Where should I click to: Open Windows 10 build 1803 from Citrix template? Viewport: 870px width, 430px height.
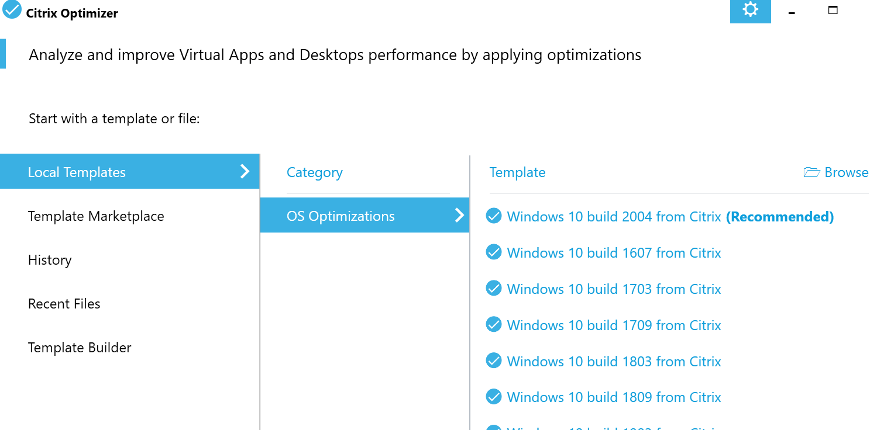[x=614, y=362]
